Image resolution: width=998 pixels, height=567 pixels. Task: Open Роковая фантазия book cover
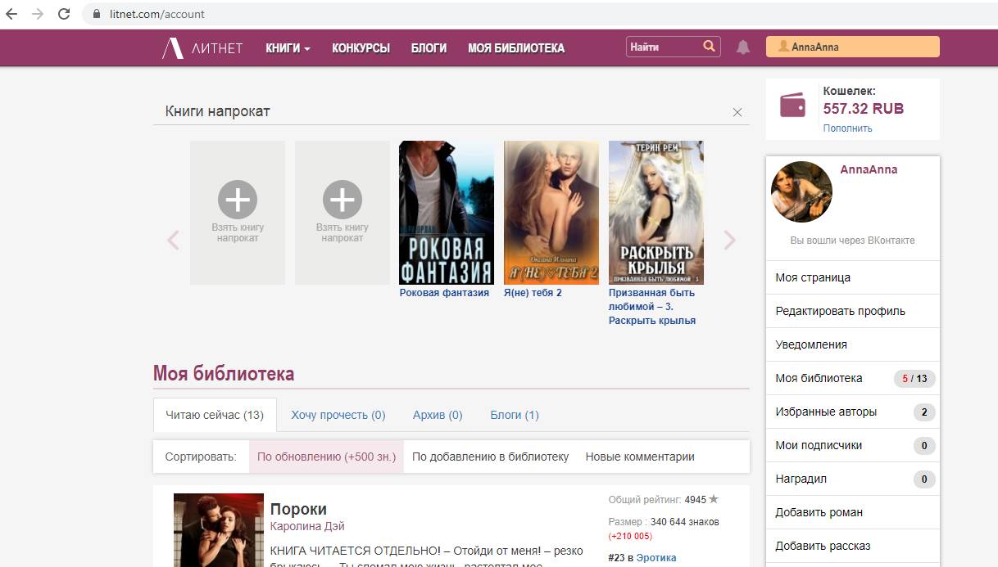[x=447, y=213]
